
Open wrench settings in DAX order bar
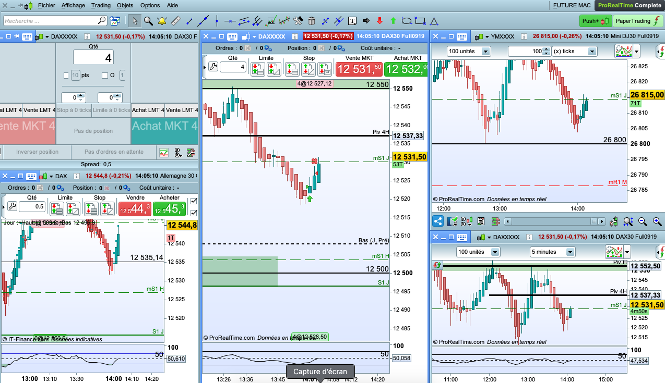[x=12, y=206]
